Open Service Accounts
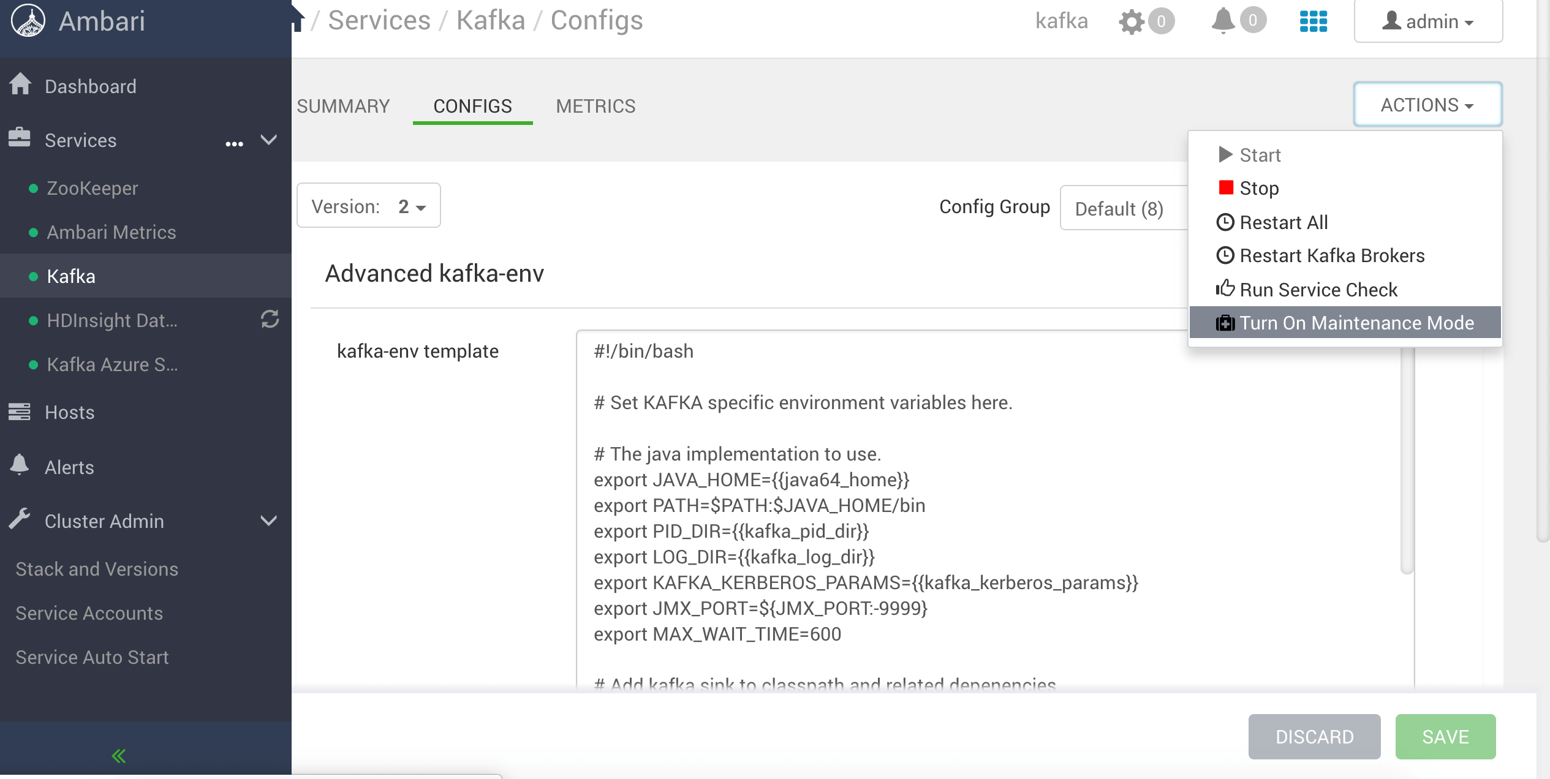The width and height of the screenshot is (1550, 779). [x=89, y=613]
